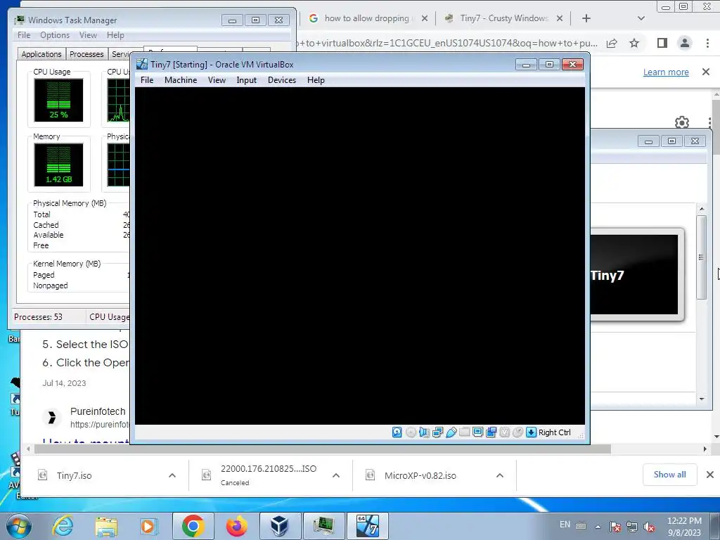Open Windows Media Player from taskbar
Image resolution: width=720 pixels, height=540 pixels.
click(x=148, y=526)
